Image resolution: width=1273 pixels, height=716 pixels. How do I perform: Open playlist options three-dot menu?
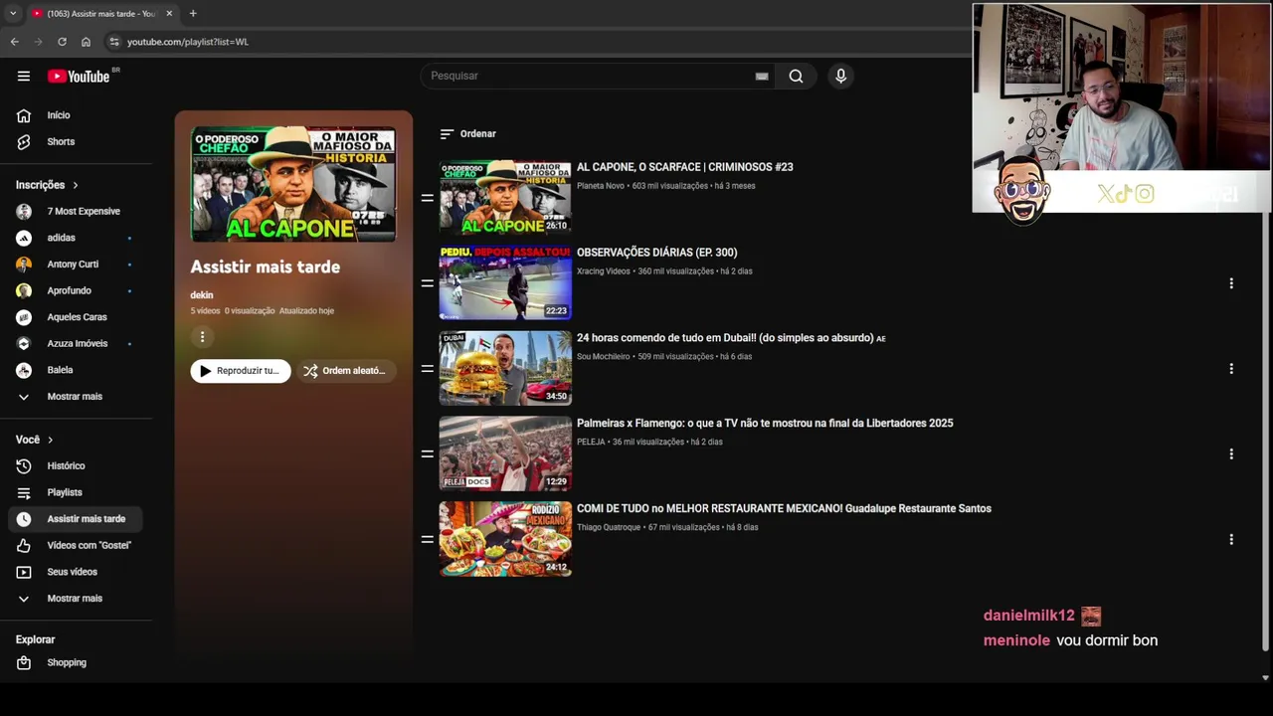[x=202, y=337]
